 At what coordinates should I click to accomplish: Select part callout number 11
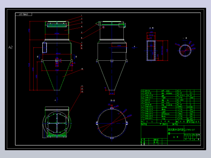[x=82, y=86]
